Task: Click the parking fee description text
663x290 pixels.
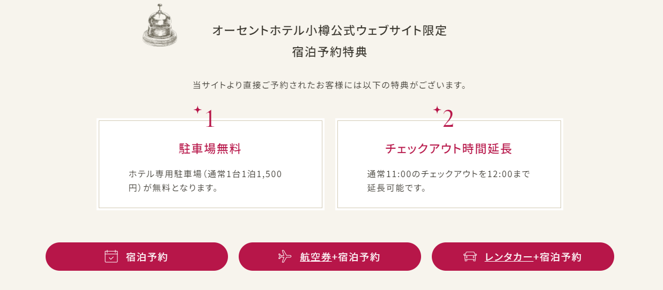Action: pyautogui.click(x=205, y=181)
